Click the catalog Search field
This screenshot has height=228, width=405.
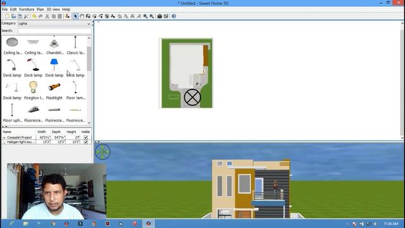click(x=54, y=31)
